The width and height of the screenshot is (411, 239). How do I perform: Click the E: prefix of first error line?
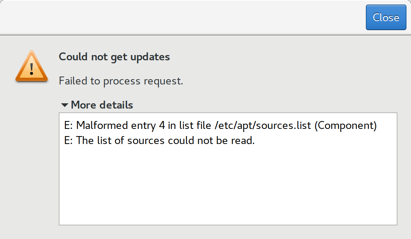pos(68,126)
